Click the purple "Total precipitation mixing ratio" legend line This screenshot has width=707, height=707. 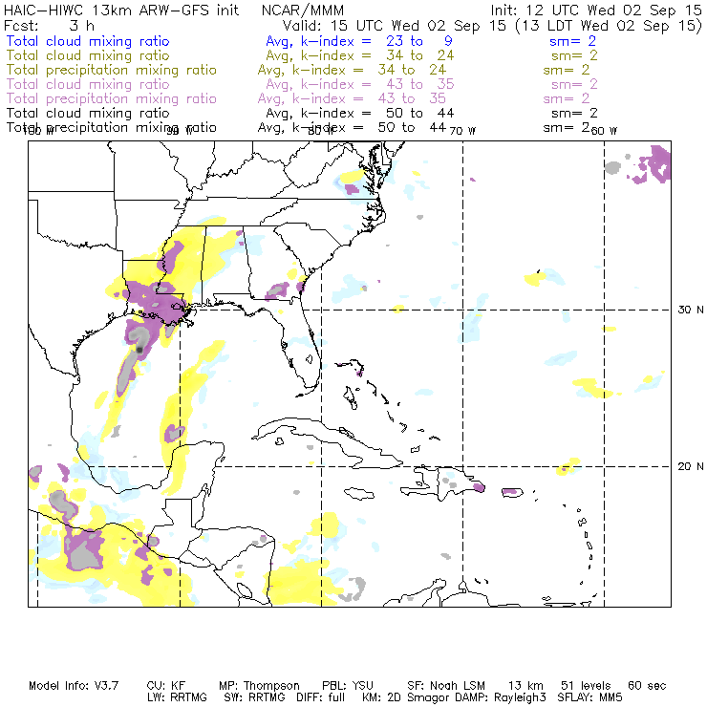click(112, 98)
